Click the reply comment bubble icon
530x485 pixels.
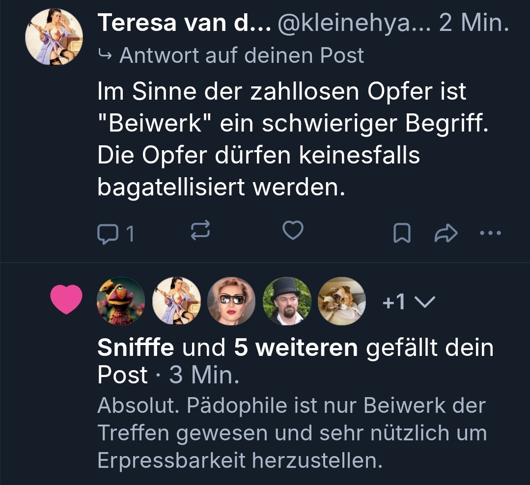coord(106,234)
